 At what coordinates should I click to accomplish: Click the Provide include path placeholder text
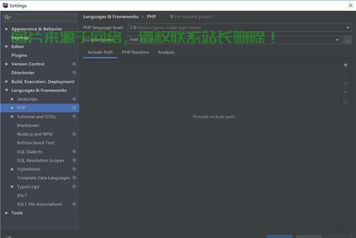(214, 117)
